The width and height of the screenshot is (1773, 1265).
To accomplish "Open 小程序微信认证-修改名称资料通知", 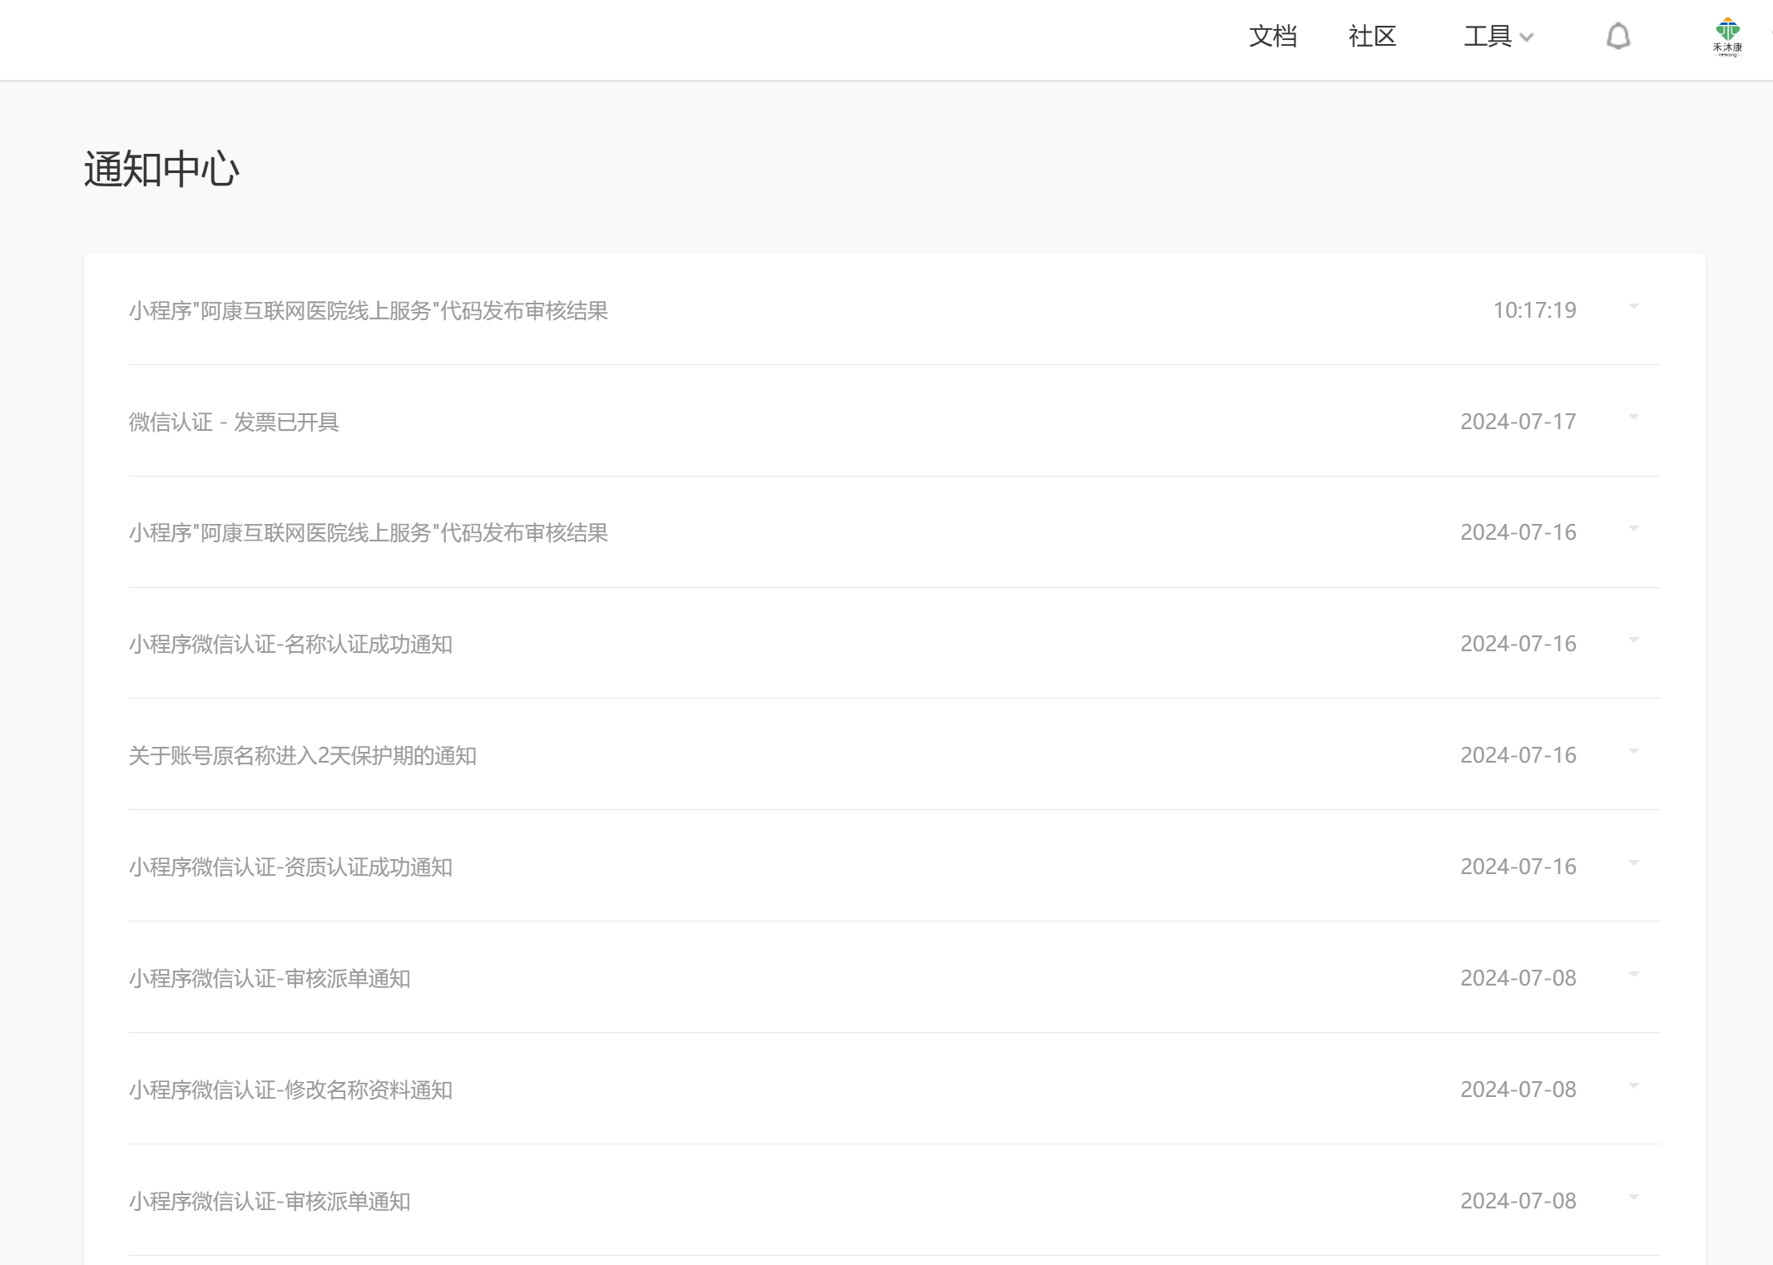I will click(290, 1090).
